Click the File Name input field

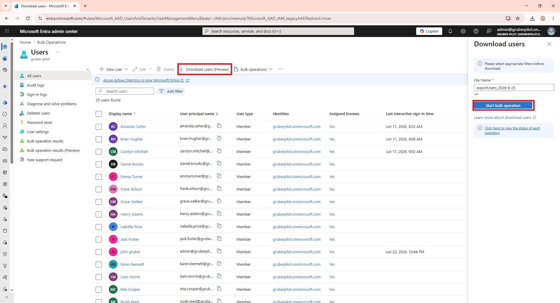[x=514, y=88]
